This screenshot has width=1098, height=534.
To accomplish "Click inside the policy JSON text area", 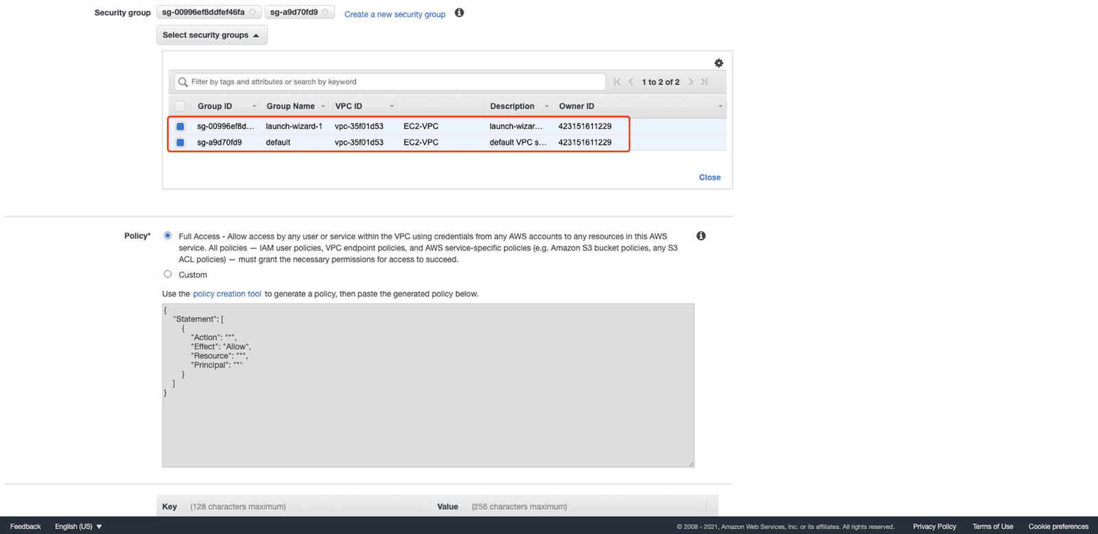I will (428, 385).
